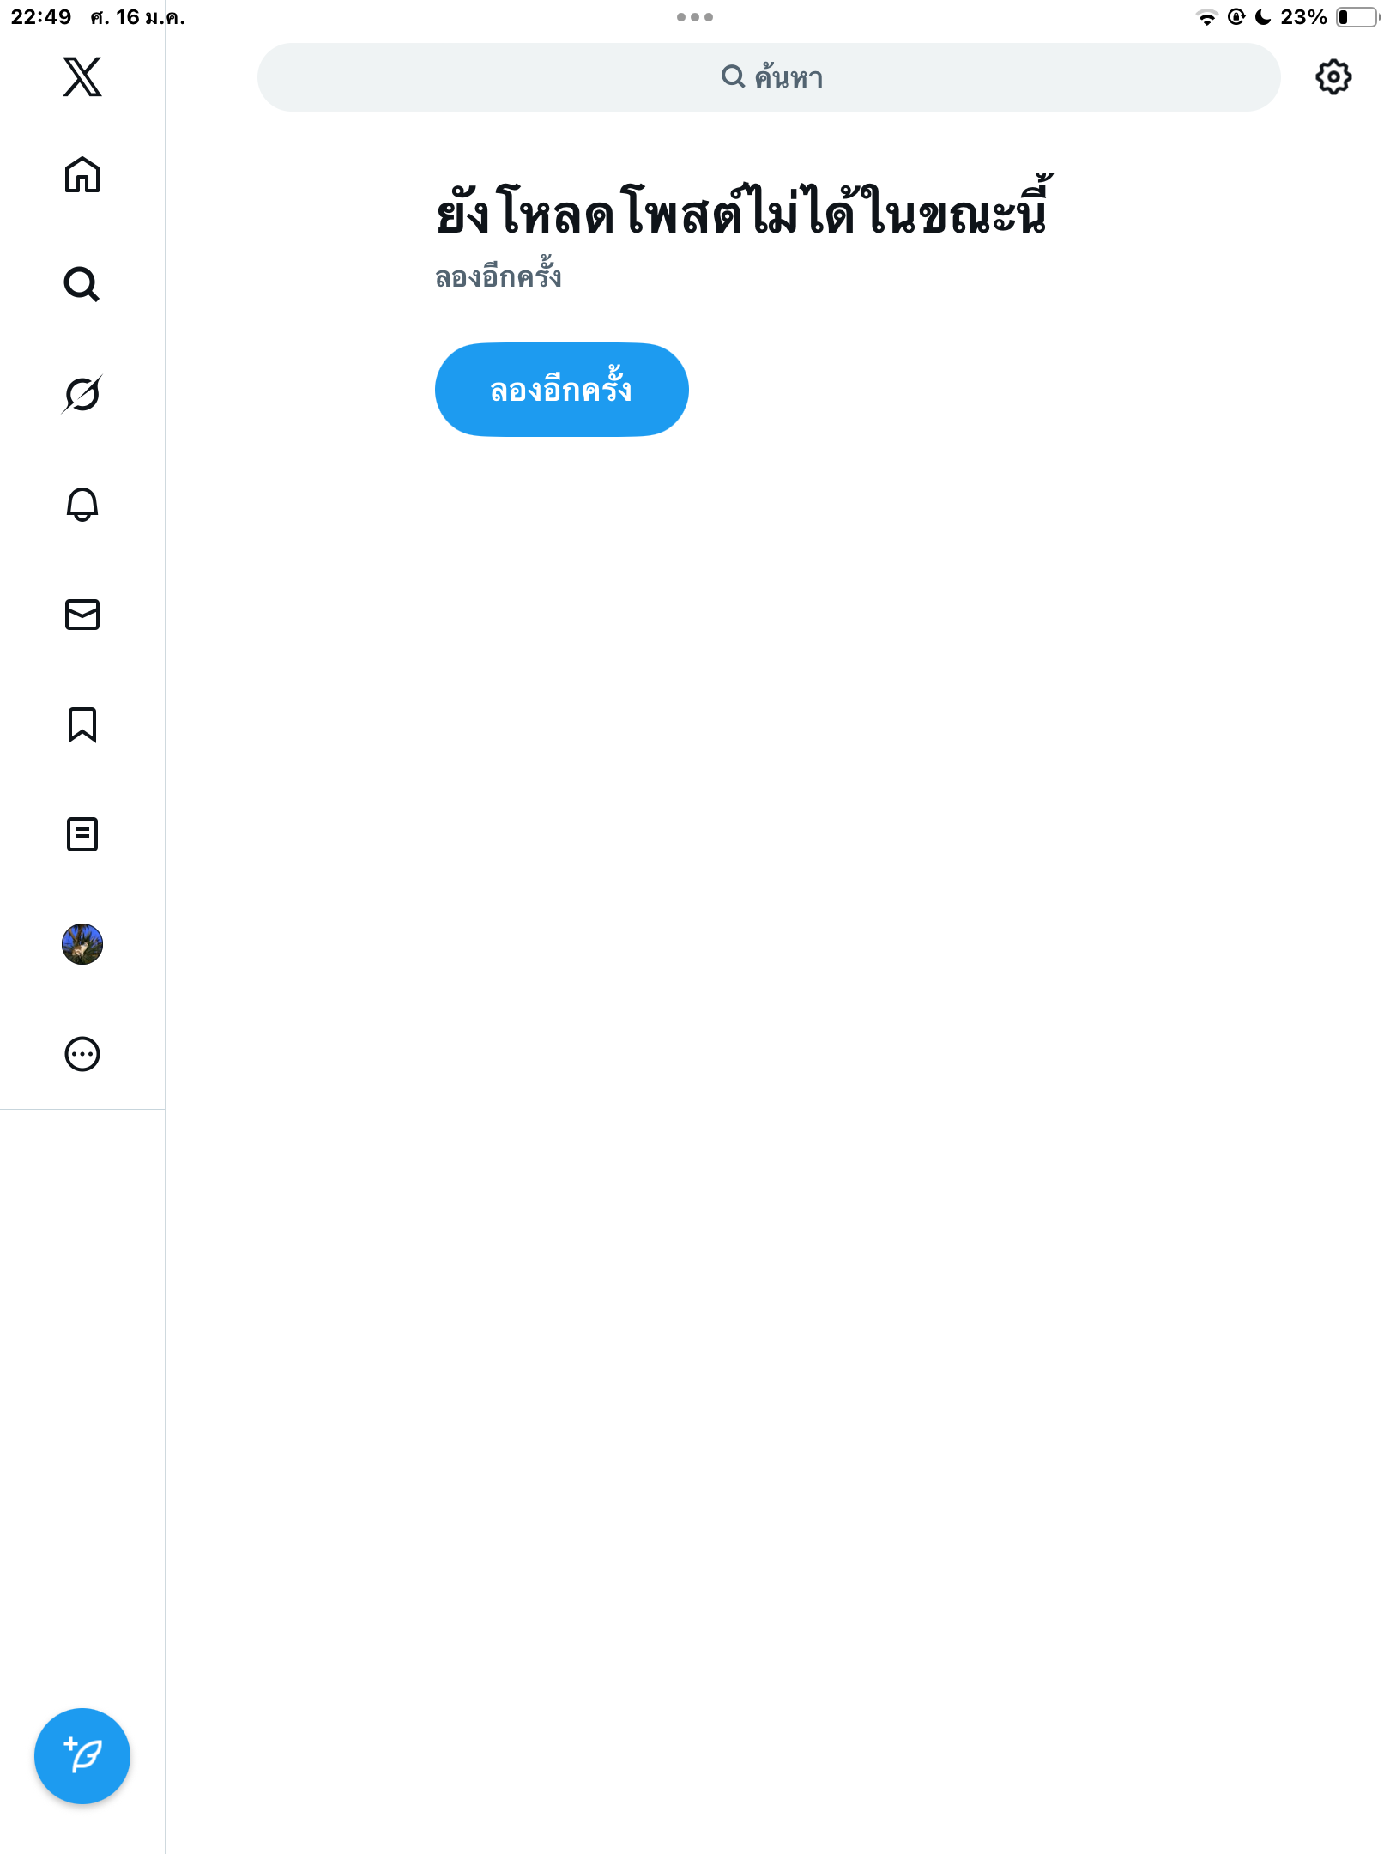This screenshot has width=1390, height=1854.
Task: Open the Bookmarks page
Action: tap(82, 724)
